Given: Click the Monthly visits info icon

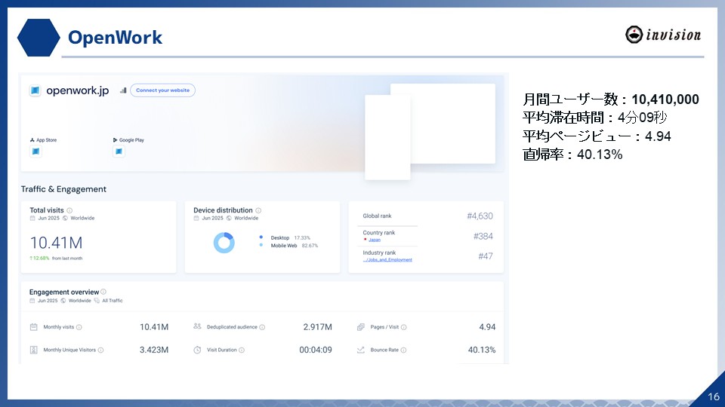Looking at the screenshot, I should point(79,327).
